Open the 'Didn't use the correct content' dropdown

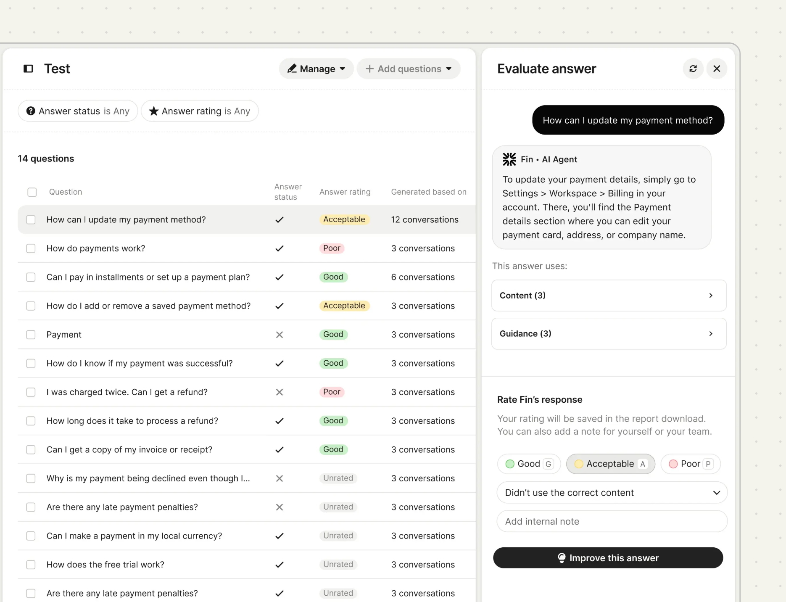612,492
